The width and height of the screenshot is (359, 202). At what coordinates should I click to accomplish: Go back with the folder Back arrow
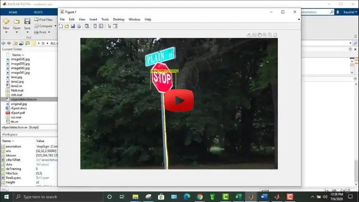pos(3,43)
